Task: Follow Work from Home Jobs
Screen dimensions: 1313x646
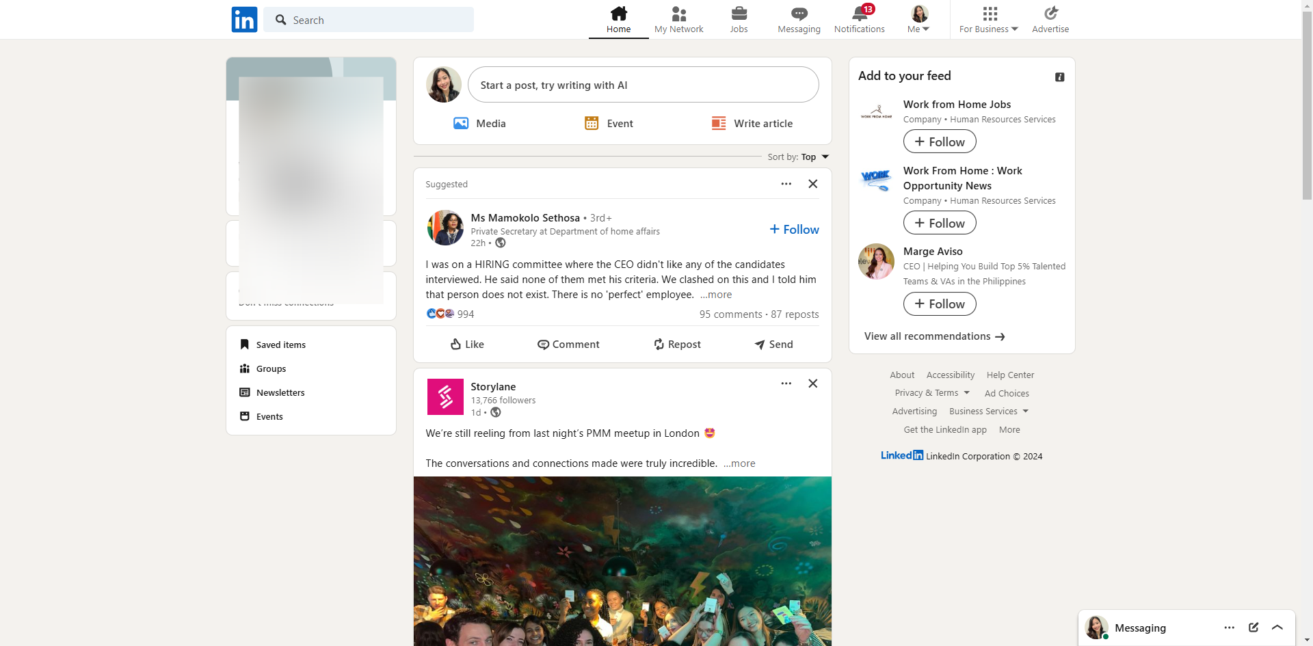Action: click(940, 142)
